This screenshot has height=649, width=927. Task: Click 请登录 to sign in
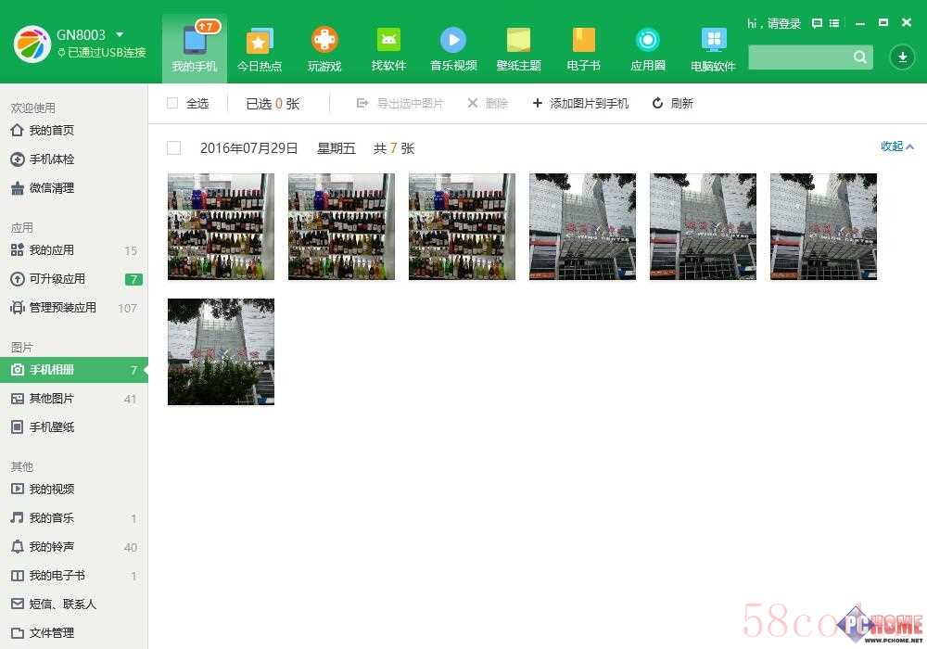(x=784, y=24)
